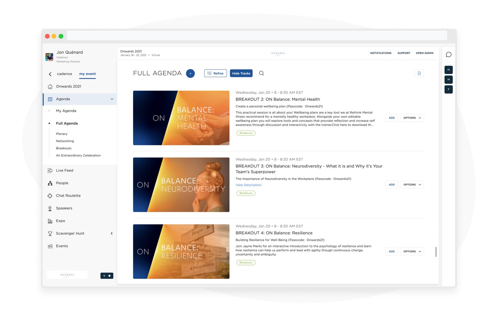Open OPTIONS dropdown for Neurodiversity breakout

click(412, 185)
